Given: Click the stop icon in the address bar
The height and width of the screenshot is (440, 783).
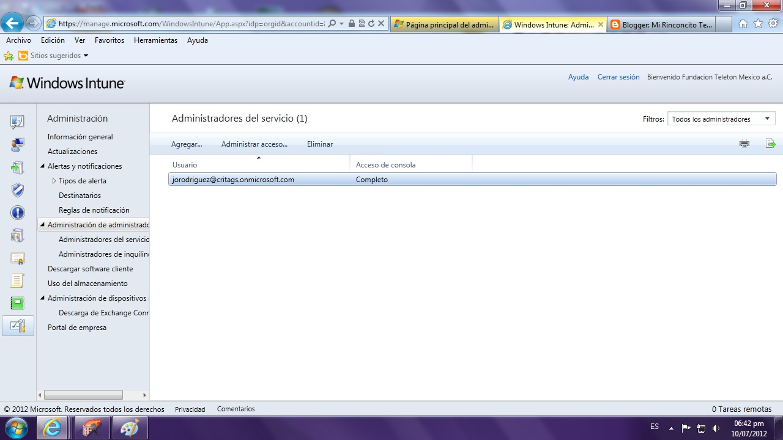Looking at the screenshot, I should 380,23.
